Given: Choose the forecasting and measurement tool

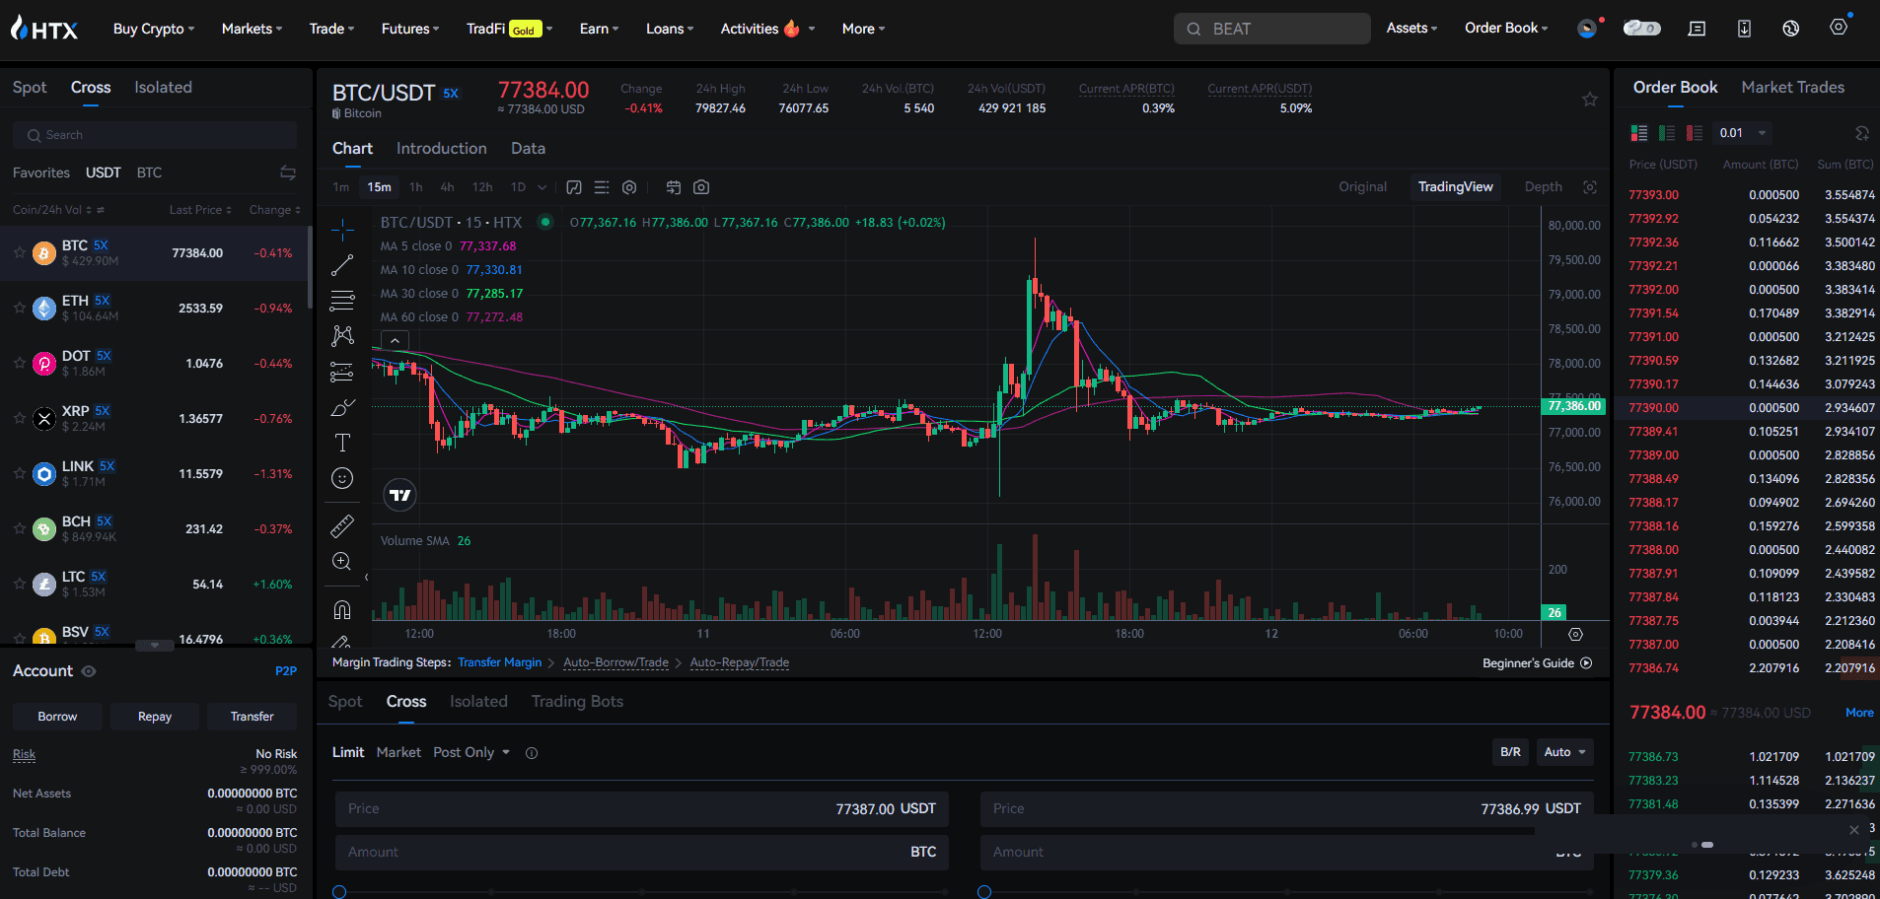Looking at the screenshot, I should pyautogui.click(x=342, y=372).
